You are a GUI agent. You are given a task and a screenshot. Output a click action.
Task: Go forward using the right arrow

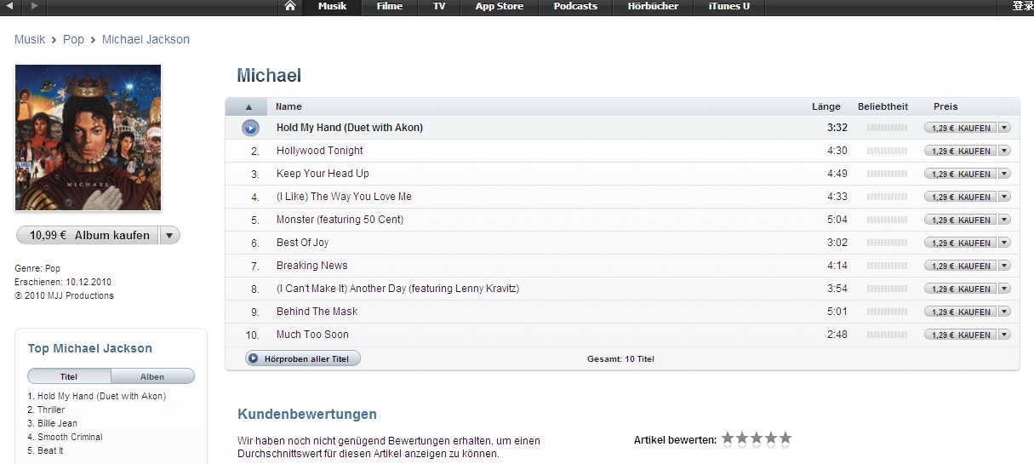pos(34,7)
